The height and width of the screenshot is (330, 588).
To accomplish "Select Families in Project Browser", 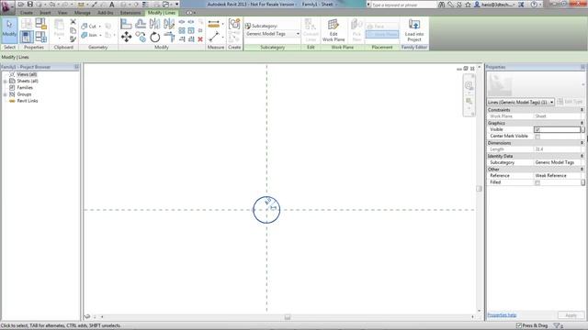I will point(25,88).
